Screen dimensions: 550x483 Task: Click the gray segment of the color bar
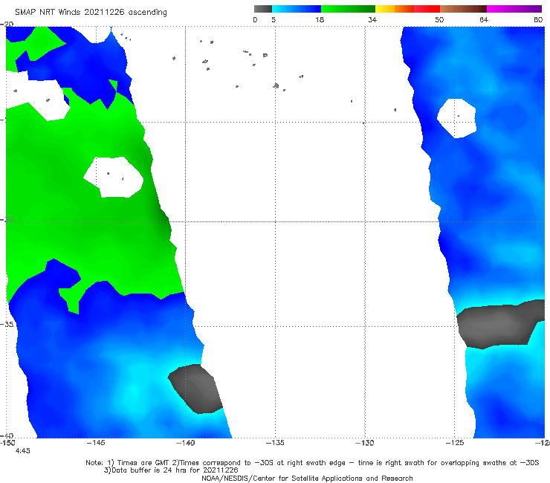[263, 9]
